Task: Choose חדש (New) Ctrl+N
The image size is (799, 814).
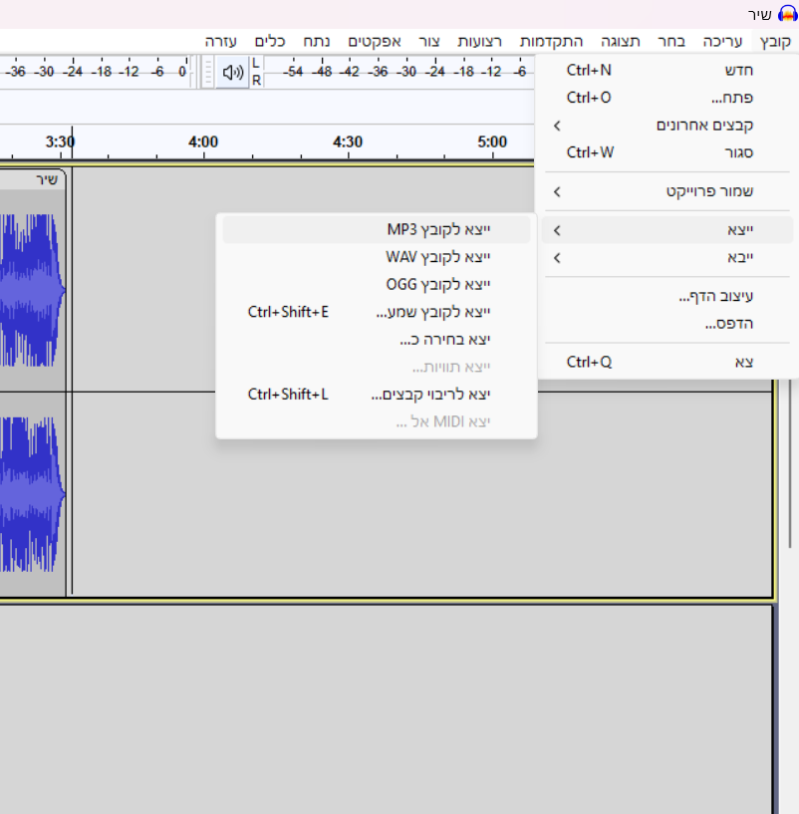Action: point(667,70)
